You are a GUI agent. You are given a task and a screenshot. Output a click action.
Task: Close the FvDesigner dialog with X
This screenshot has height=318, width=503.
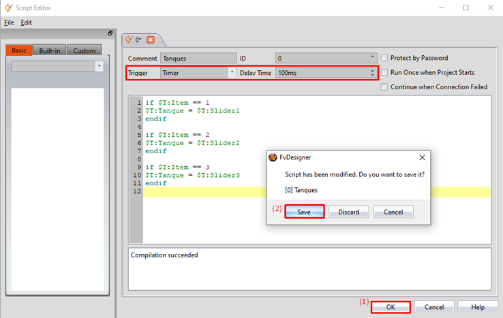point(422,157)
